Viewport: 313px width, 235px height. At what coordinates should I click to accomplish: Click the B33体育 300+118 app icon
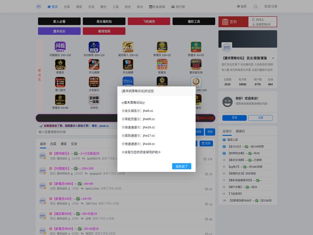pos(94,47)
